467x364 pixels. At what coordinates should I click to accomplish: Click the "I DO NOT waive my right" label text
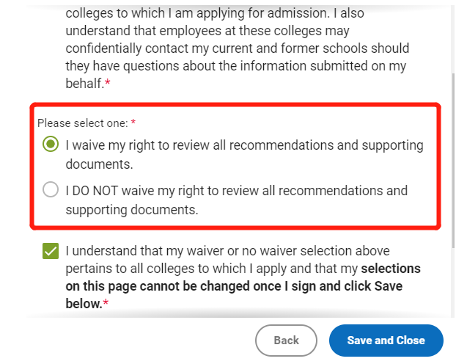(x=236, y=191)
